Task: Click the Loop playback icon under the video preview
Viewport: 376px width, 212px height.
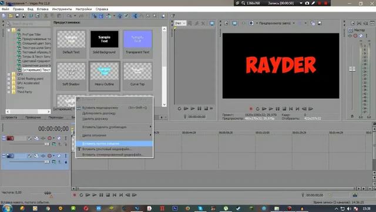Action: click(x=257, y=109)
